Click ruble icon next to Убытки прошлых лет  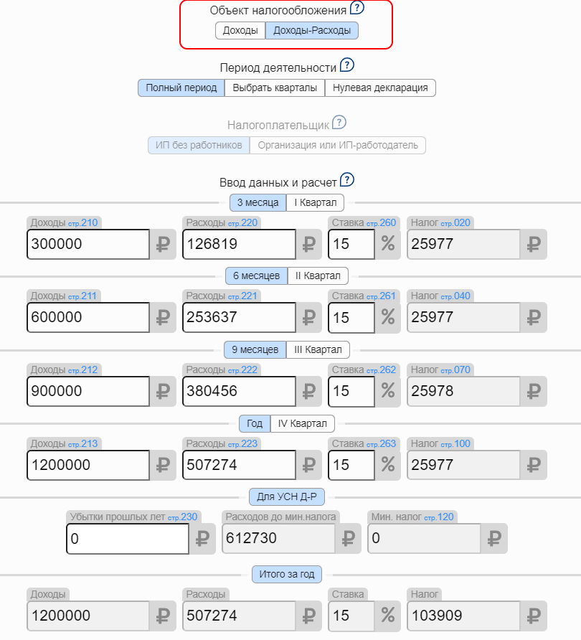pos(202,538)
